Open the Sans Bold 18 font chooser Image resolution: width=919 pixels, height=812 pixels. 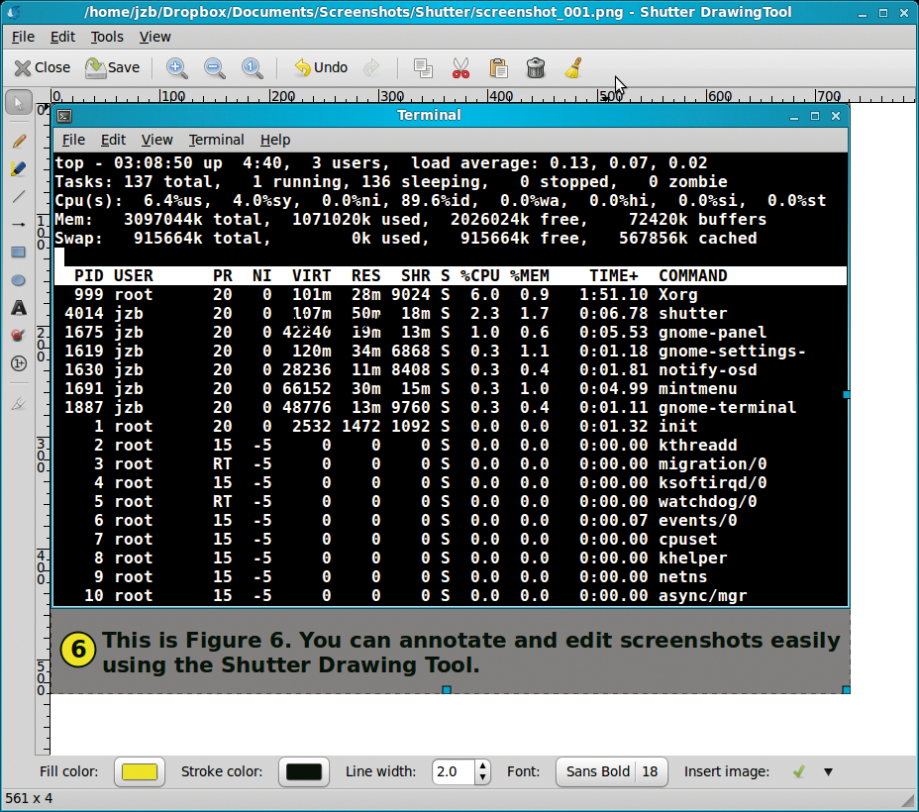click(611, 771)
